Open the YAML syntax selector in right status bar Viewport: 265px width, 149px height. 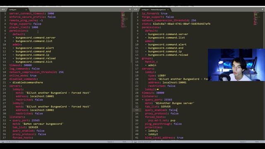[x=257, y=142]
